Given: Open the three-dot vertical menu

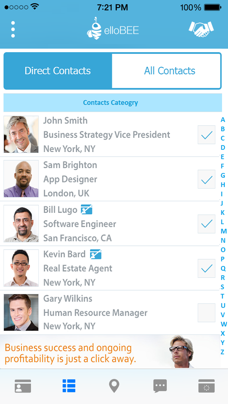Looking at the screenshot, I should 13,29.
